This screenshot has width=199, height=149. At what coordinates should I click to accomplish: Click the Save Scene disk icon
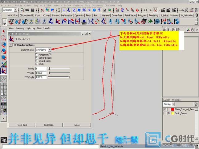coord(33,10)
